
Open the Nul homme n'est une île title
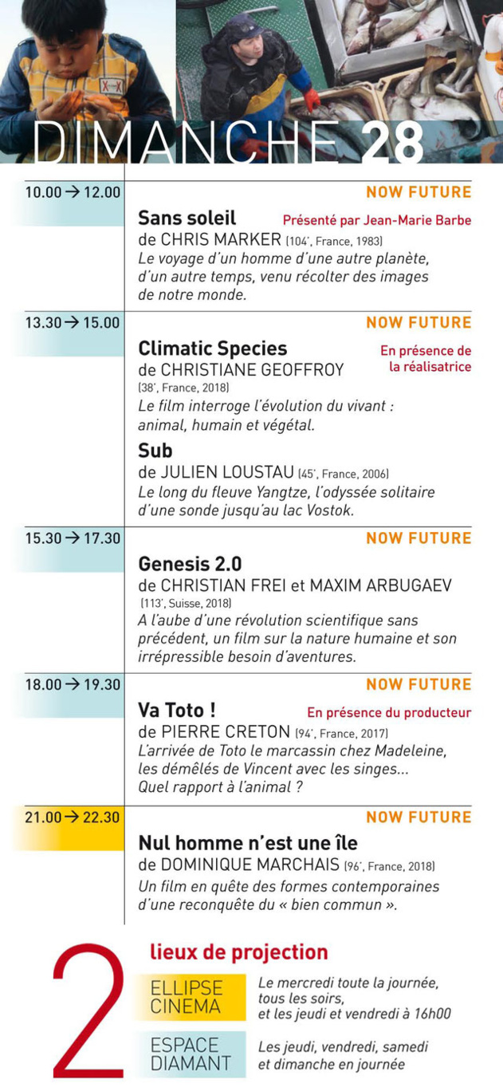(x=248, y=843)
